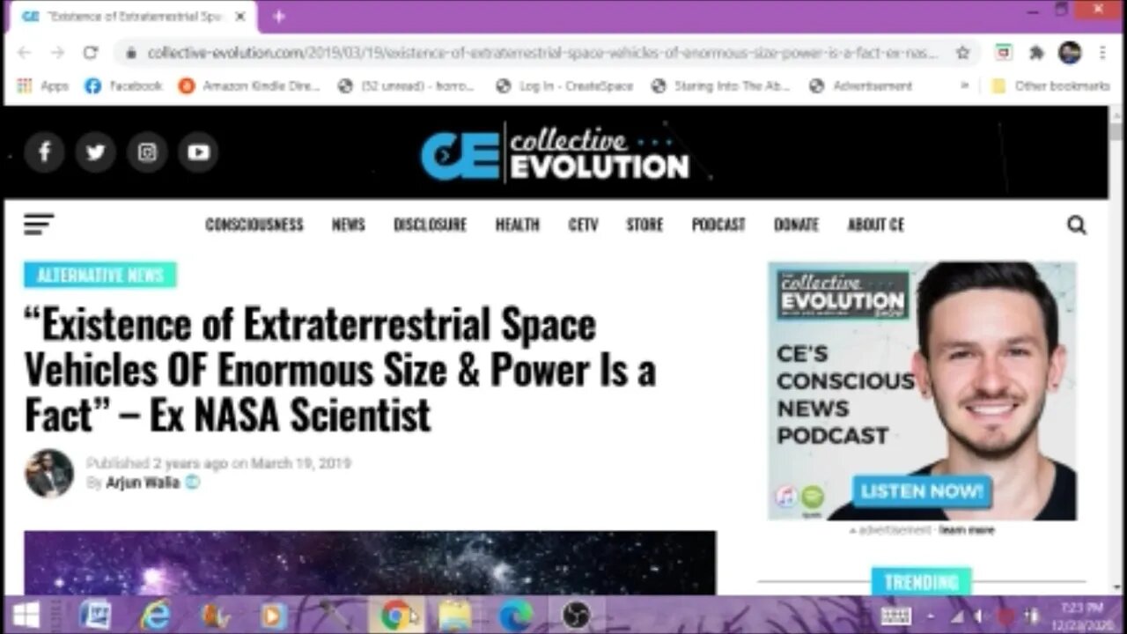Screen dimensions: 1127x634
Task: Click the verified badge beside Arjun Walia
Action: pyautogui.click(x=192, y=483)
